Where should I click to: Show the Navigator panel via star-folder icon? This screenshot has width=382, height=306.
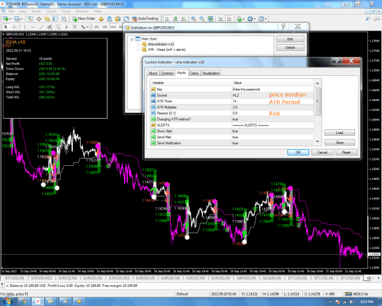[47, 19]
